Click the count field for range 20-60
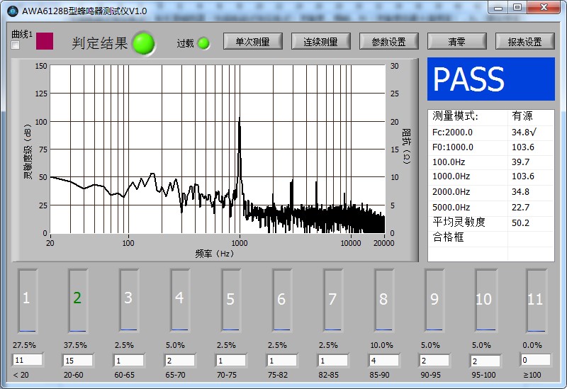This screenshot has height=389, width=567. click(x=78, y=361)
